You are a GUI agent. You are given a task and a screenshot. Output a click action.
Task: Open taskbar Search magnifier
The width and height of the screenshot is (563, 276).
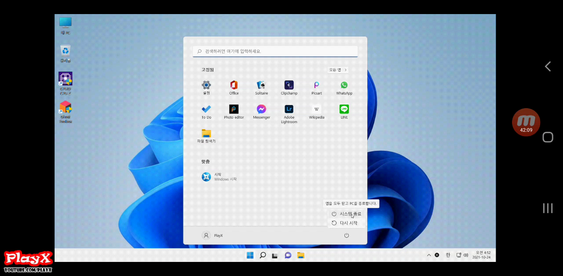point(263,255)
